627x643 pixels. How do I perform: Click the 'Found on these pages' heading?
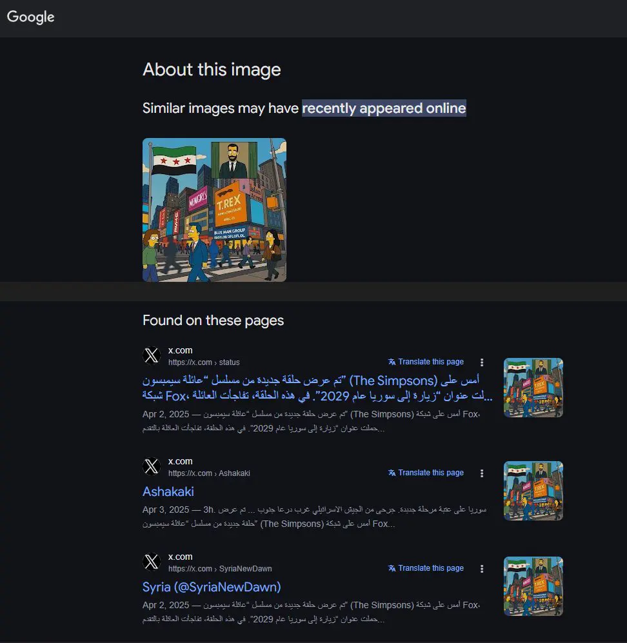pos(214,321)
